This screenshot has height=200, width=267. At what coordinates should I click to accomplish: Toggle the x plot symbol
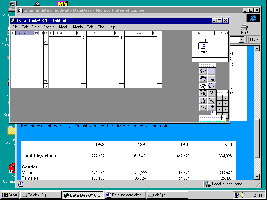[x=225, y=103]
